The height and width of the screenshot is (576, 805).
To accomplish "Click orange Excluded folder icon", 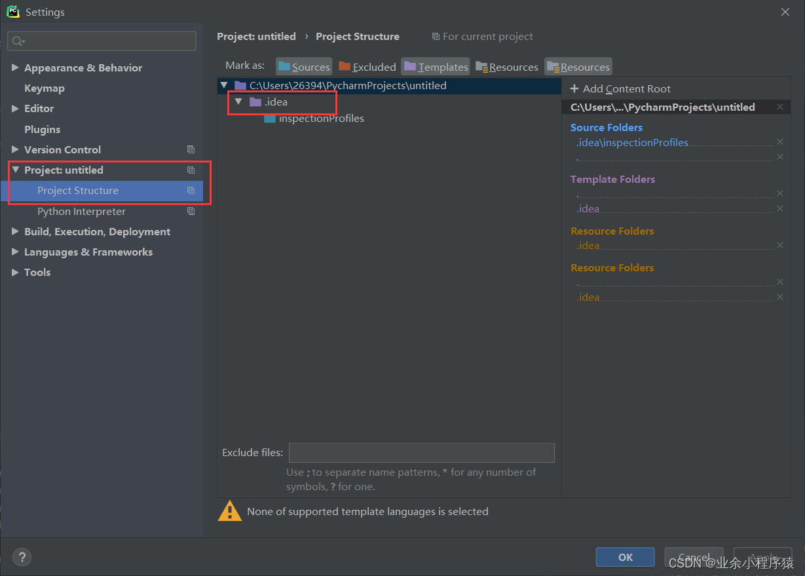I will (x=345, y=66).
